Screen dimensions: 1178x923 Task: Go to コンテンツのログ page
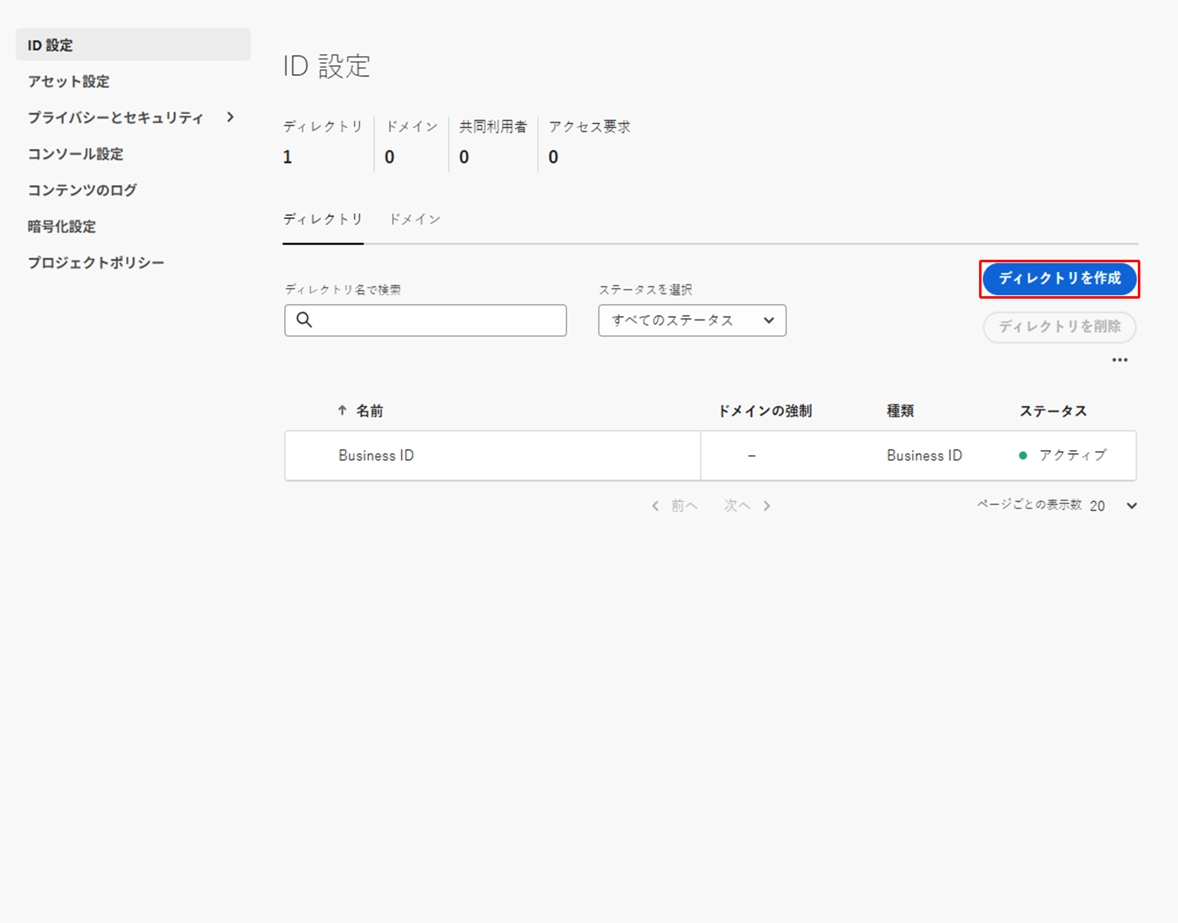82,190
